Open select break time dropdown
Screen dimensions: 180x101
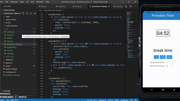point(170,66)
